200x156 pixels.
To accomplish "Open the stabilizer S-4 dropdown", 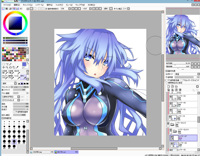I will pos(129,8).
